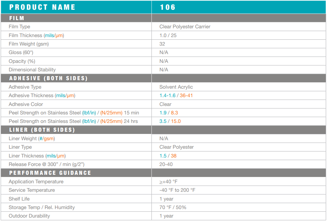Click the 'Adhesive Thickness (mils/µm)' label

point(42,96)
